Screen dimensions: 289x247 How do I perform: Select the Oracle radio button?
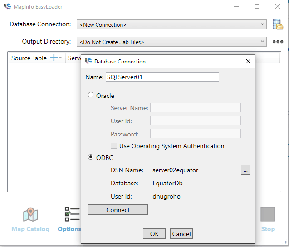pyautogui.click(x=91, y=95)
